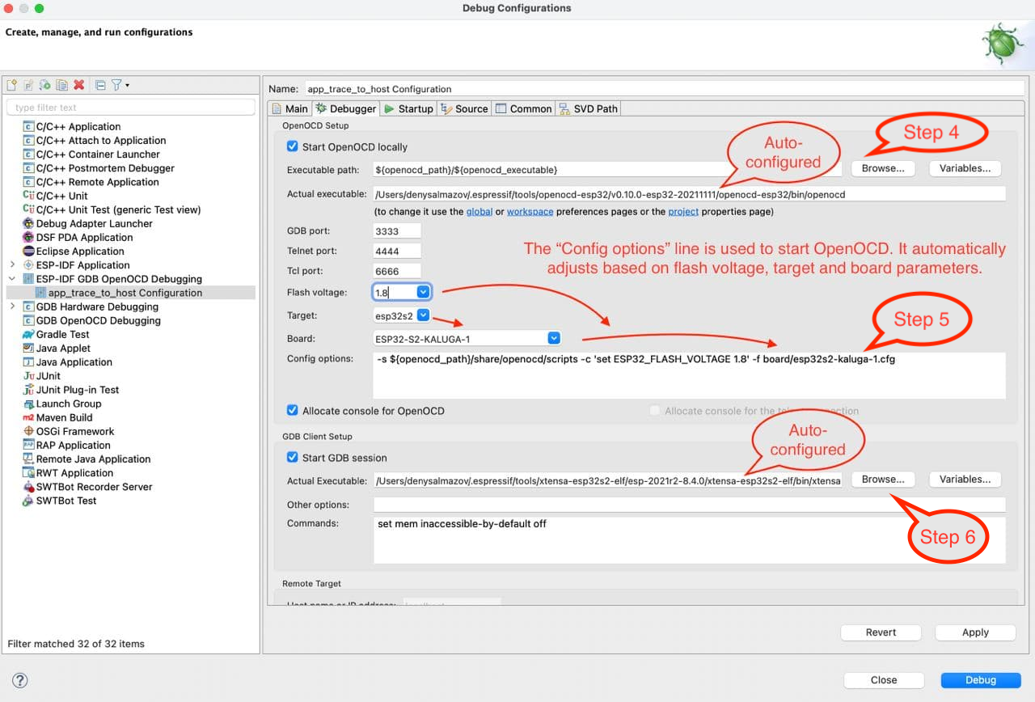Image resolution: width=1035 pixels, height=702 pixels.
Task: Open help with the question mark icon
Action: coord(20,680)
